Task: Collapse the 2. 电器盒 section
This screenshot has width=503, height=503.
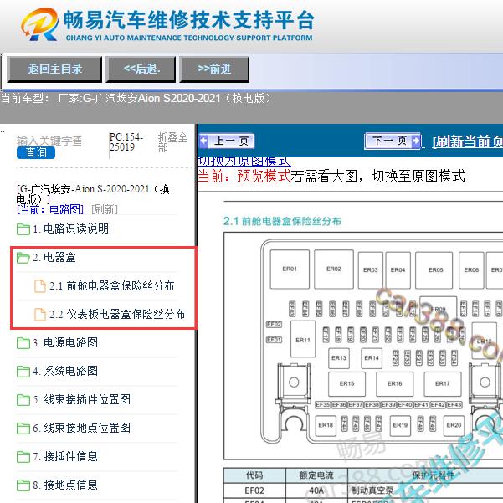Action: pos(54,257)
